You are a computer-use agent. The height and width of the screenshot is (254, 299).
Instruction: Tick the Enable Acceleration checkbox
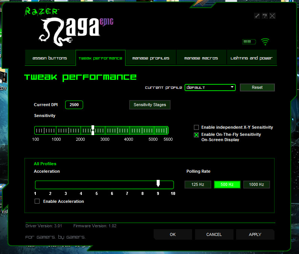click(x=37, y=201)
